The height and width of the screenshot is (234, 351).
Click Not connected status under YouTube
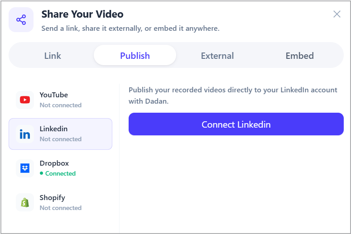click(61, 105)
